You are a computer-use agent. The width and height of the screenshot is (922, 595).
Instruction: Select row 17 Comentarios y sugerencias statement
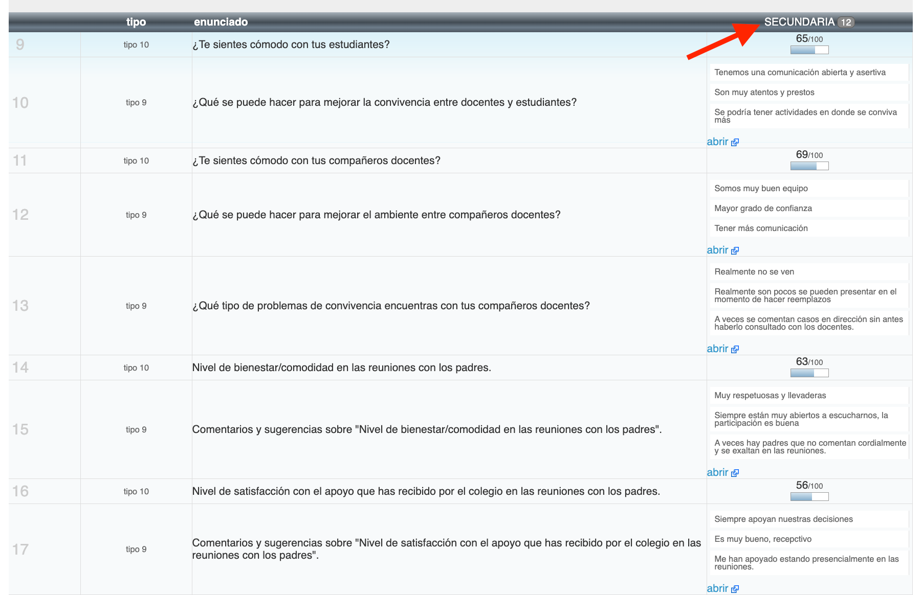tap(446, 549)
